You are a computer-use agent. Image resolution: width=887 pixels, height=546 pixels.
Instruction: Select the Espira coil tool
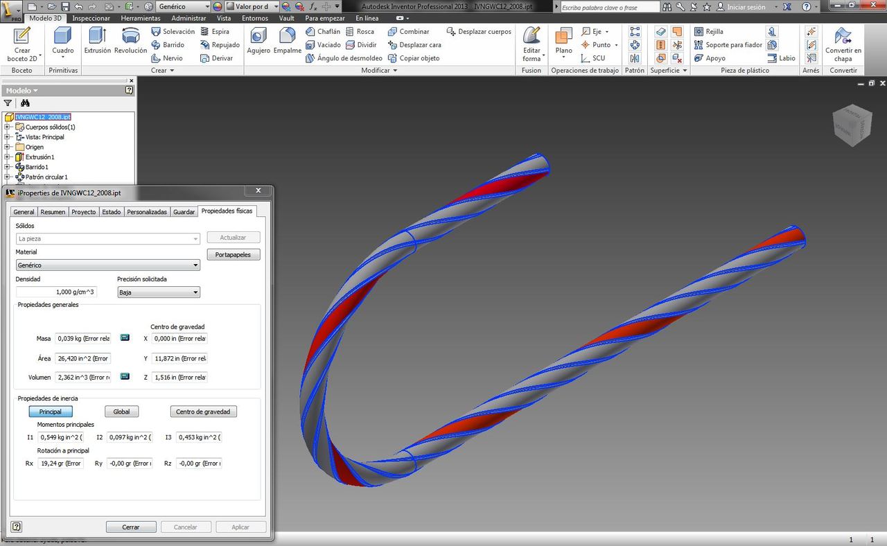click(x=215, y=31)
